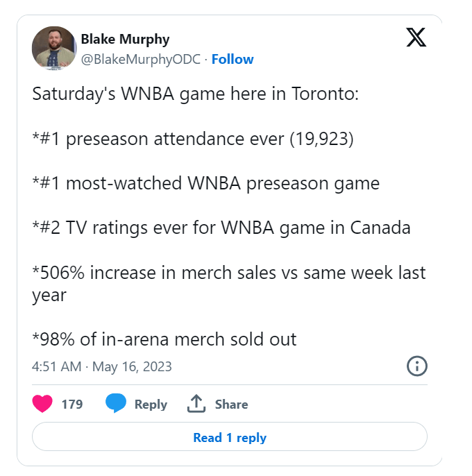Click the 179 likes count
This screenshot has height=476, width=472.
[72, 405]
